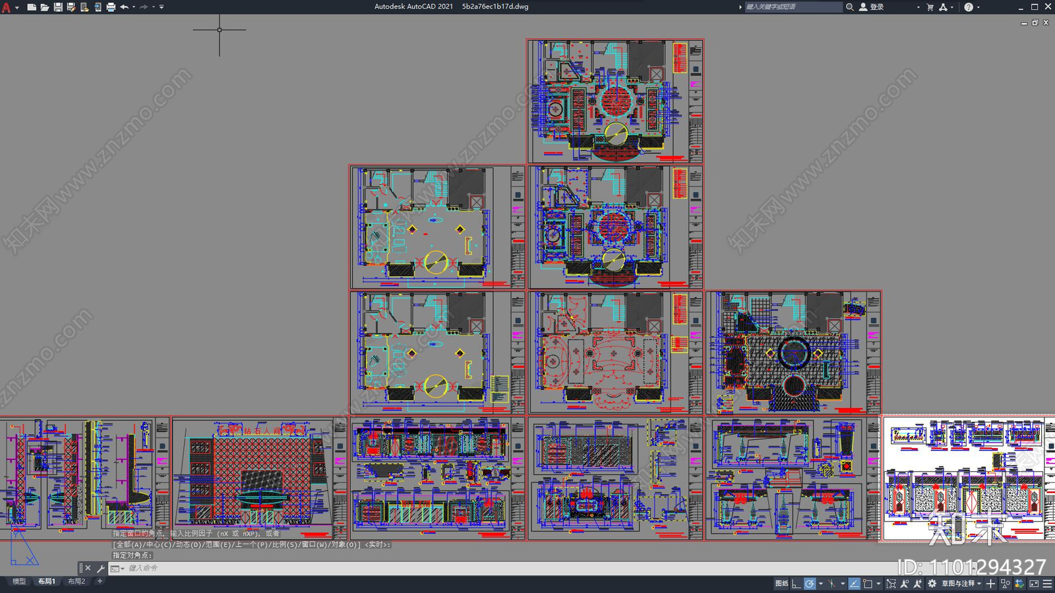1055x593 pixels.
Task: Plot (print) the drawing
Action: click(x=111, y=7)
